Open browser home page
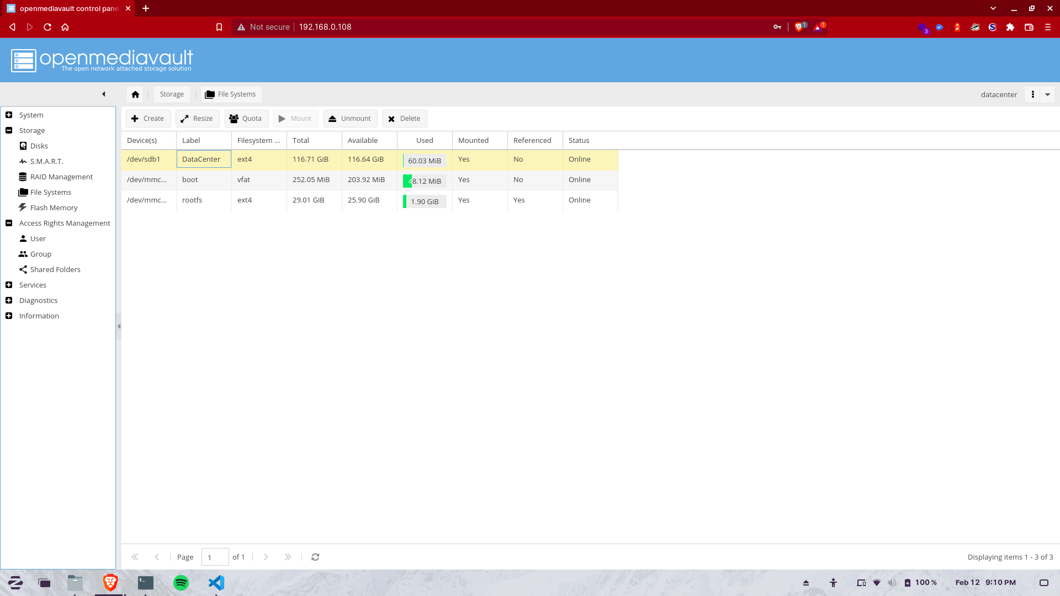1060x596 pixels. click(65, 27)
